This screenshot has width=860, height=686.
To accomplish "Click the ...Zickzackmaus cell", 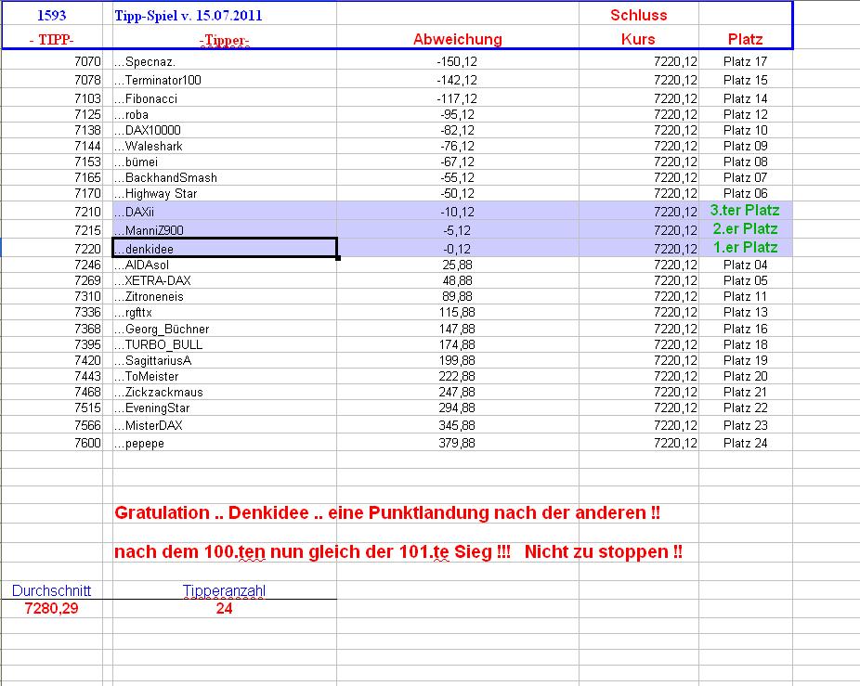I will (x=225, y=392).
